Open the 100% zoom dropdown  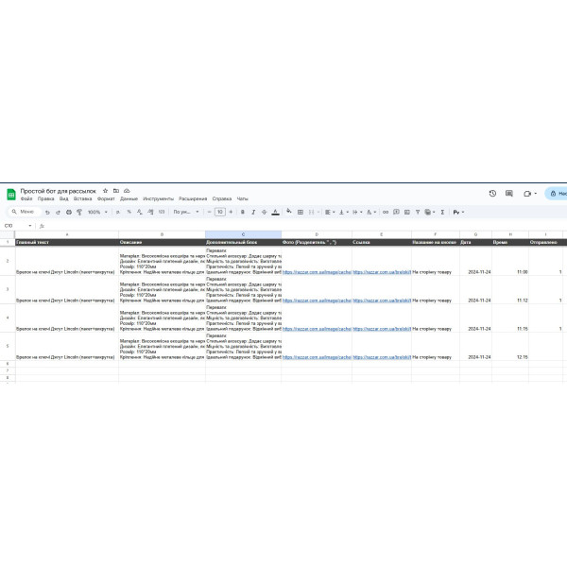click(x=97, y=212)
